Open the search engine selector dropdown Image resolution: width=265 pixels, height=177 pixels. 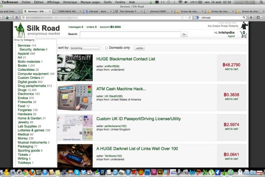click(x=197, y=17)
